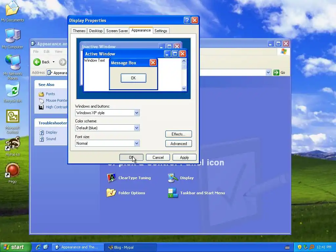336x252 pixels.
Task: Open My Network Places desktop icon
Action: [12, 67]
